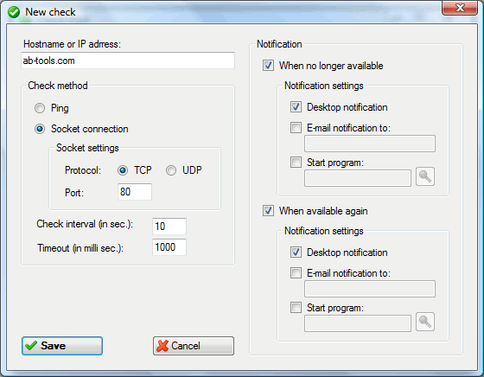
Task: Toggle 'When available again' checkbox
Action: point(268,211)
